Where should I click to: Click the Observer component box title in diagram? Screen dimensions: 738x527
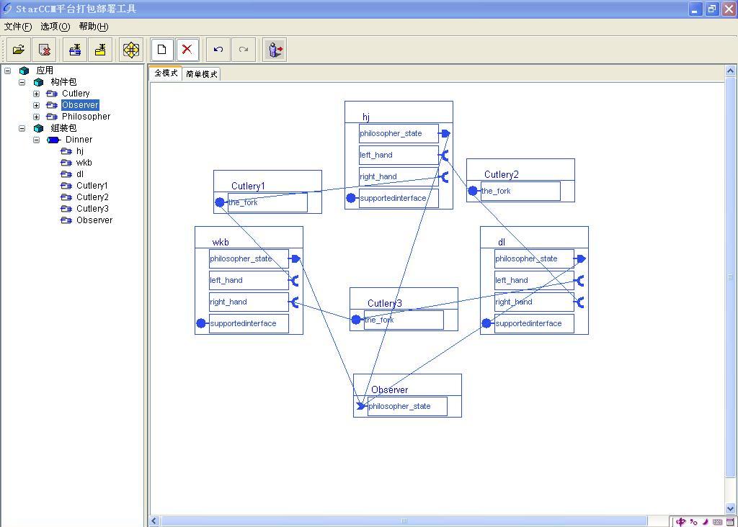click(389, 389)
